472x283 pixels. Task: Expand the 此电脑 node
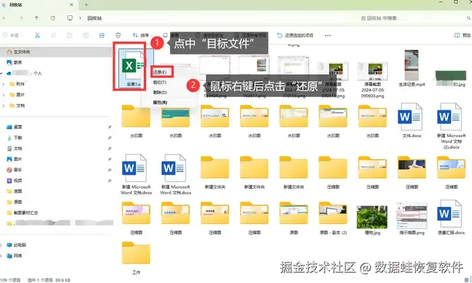pos(1,245)
